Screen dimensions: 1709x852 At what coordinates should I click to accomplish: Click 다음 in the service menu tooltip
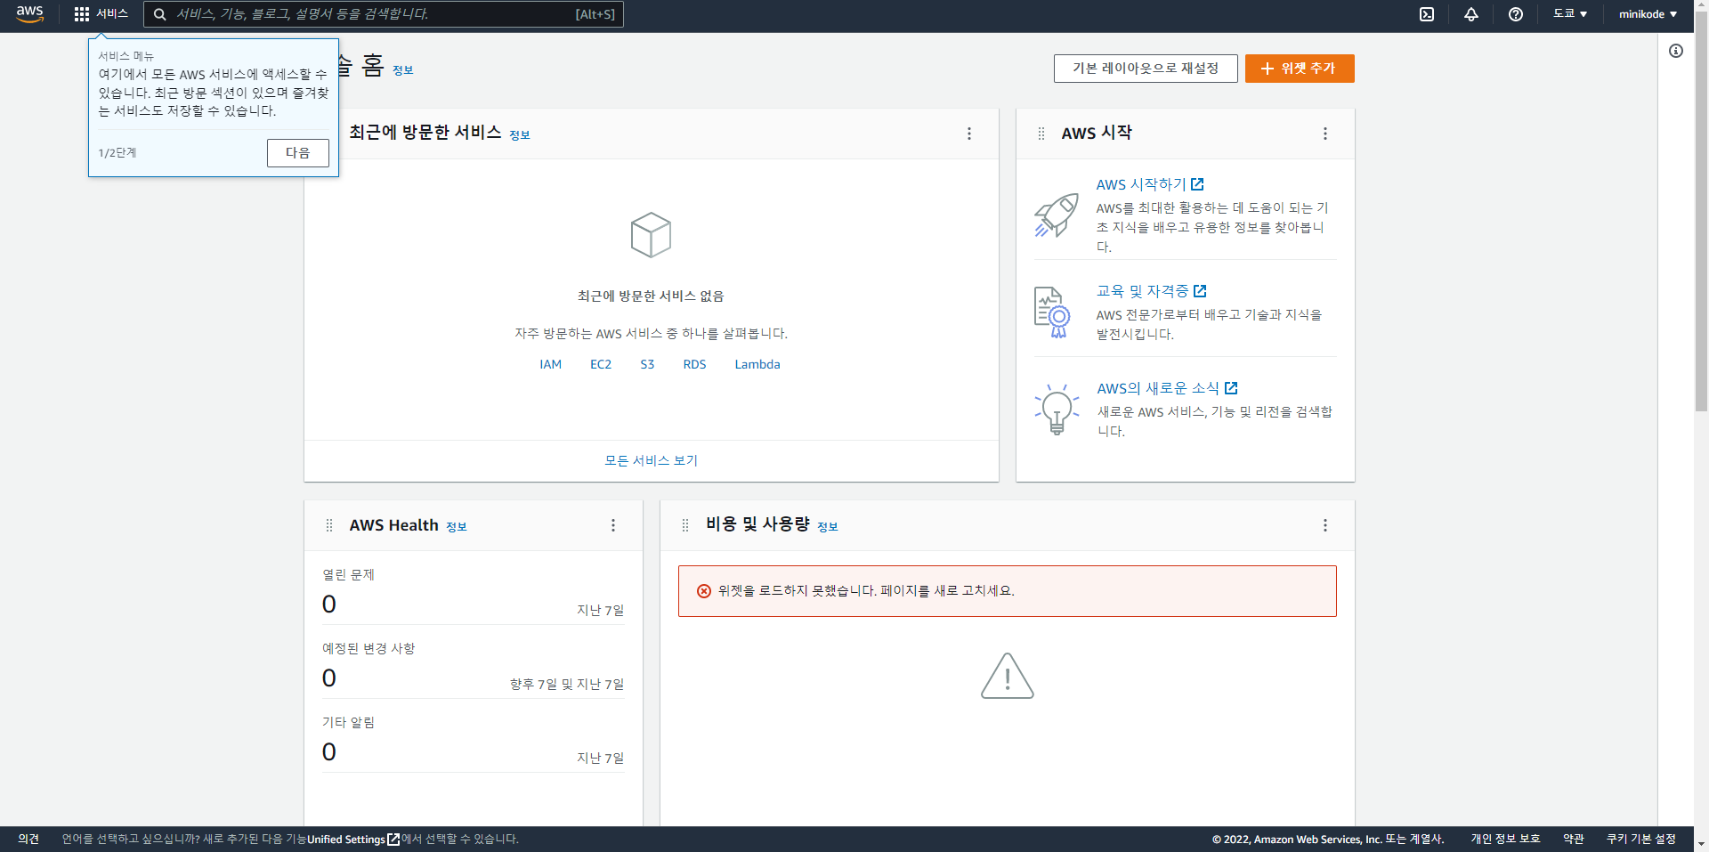tap(298, 153)
